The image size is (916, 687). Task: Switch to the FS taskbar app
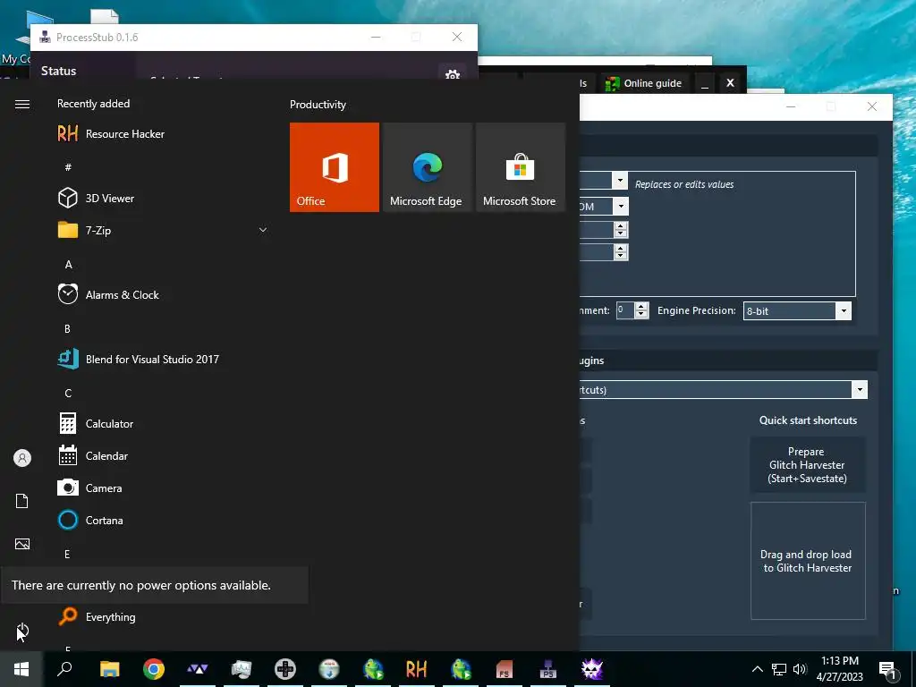(505, 669)
